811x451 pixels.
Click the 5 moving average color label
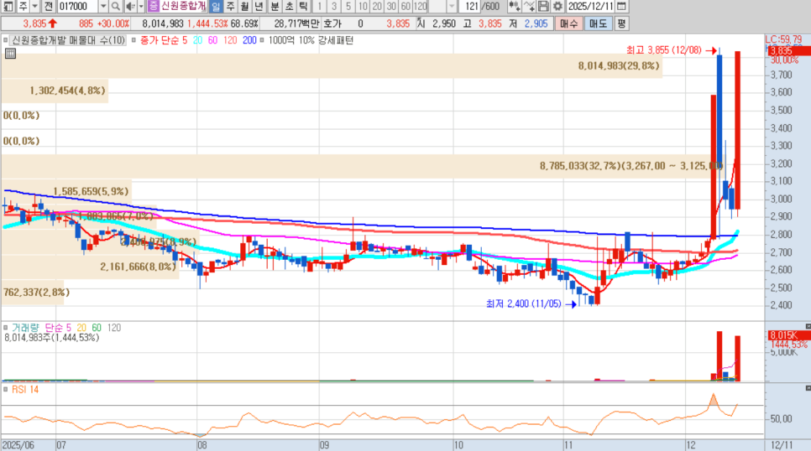pos(185,40)
